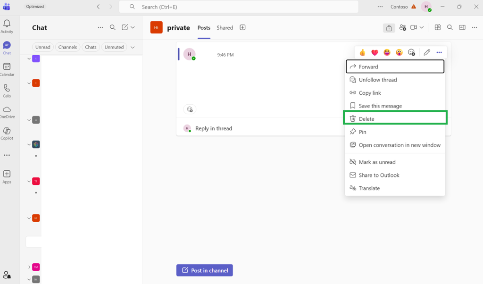Select Delete in the message menu
This screenshot has height=284, width=483.
pos(395,118)
